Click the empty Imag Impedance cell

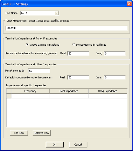point(108,96)
